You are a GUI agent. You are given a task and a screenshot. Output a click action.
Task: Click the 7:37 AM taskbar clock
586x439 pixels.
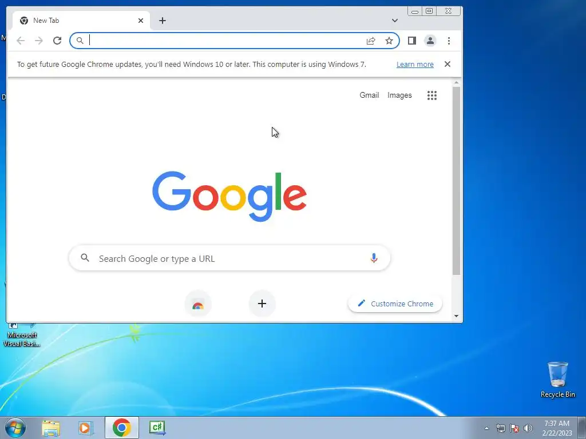click(557, 428)
